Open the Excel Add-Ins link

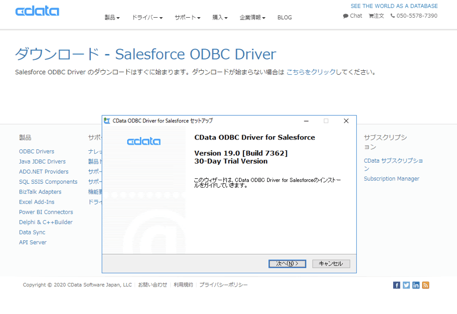[37, 202]
